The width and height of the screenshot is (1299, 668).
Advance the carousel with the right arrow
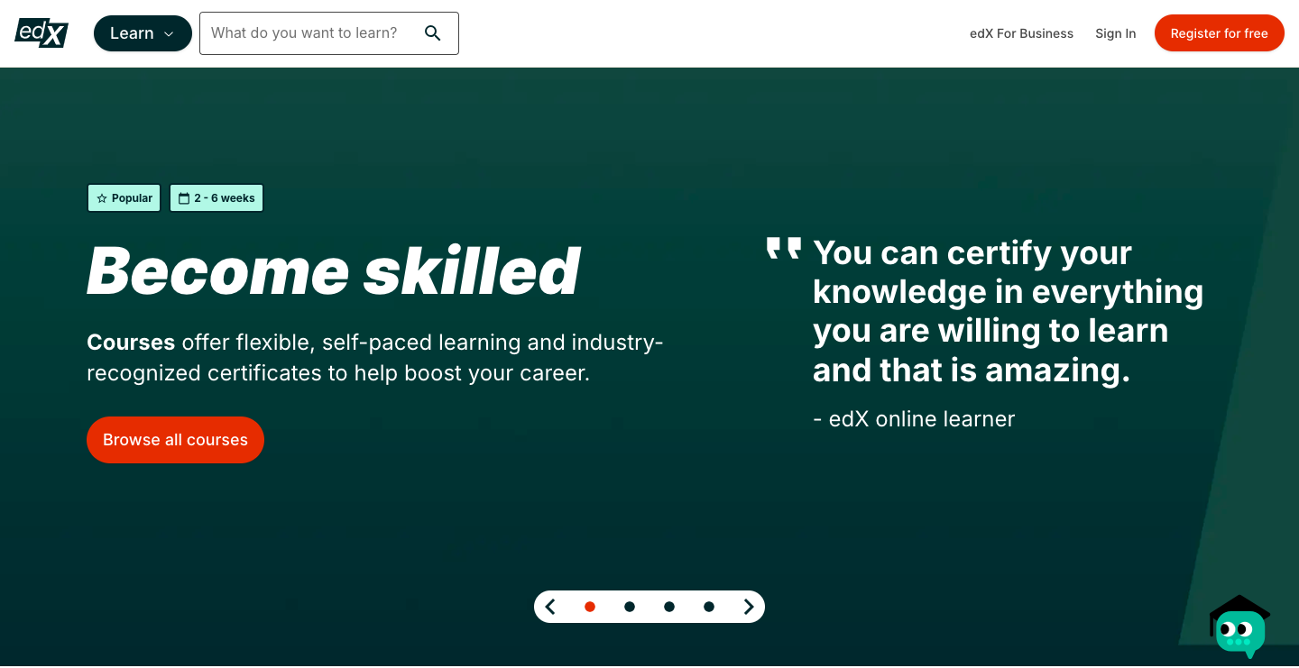pyautogui.click(x=749, y=607)
